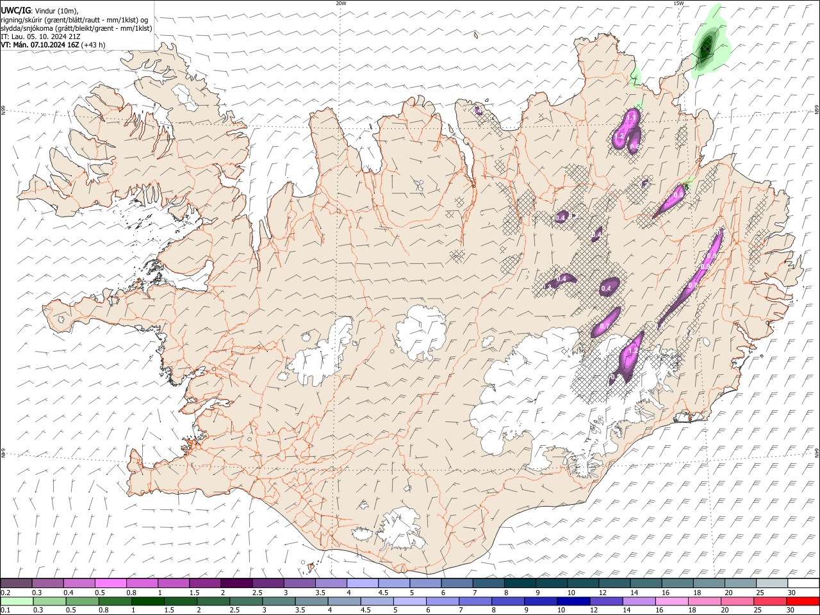Viewport: 820px width, 615px height.
Task: Click the UWC/IG title text
Action: (x=15, y=10)
